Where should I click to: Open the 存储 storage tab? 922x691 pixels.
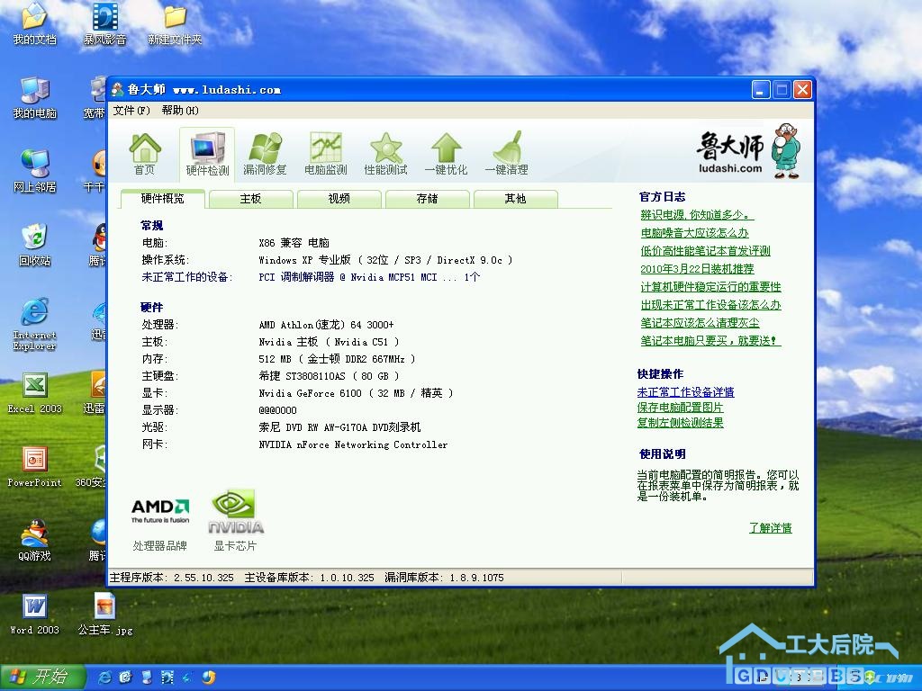[x=427, y=199]
